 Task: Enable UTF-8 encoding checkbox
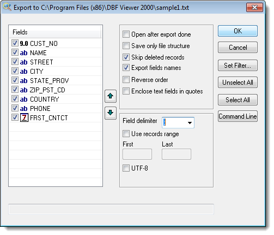126,168
